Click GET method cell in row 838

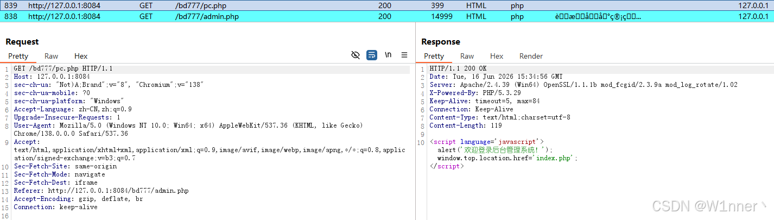[x=146, y=16]
